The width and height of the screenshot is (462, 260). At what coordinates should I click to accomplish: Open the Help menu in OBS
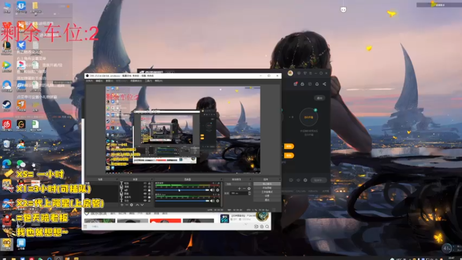pyautogui.click(x=158, y=81)
